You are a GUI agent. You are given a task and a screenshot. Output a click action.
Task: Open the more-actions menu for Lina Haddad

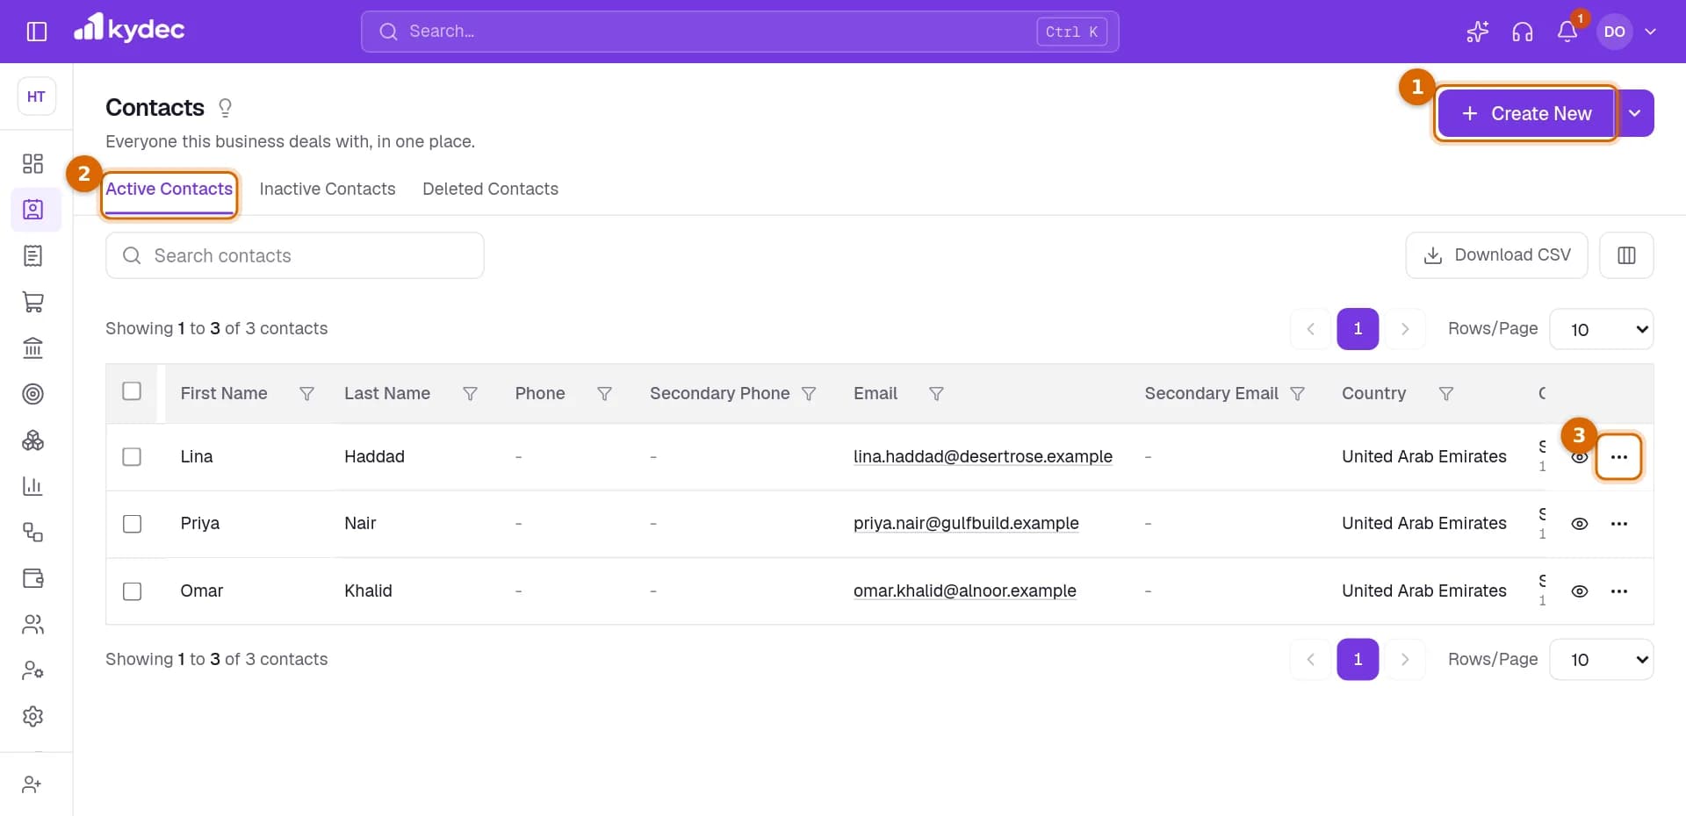pos(1619,457)
